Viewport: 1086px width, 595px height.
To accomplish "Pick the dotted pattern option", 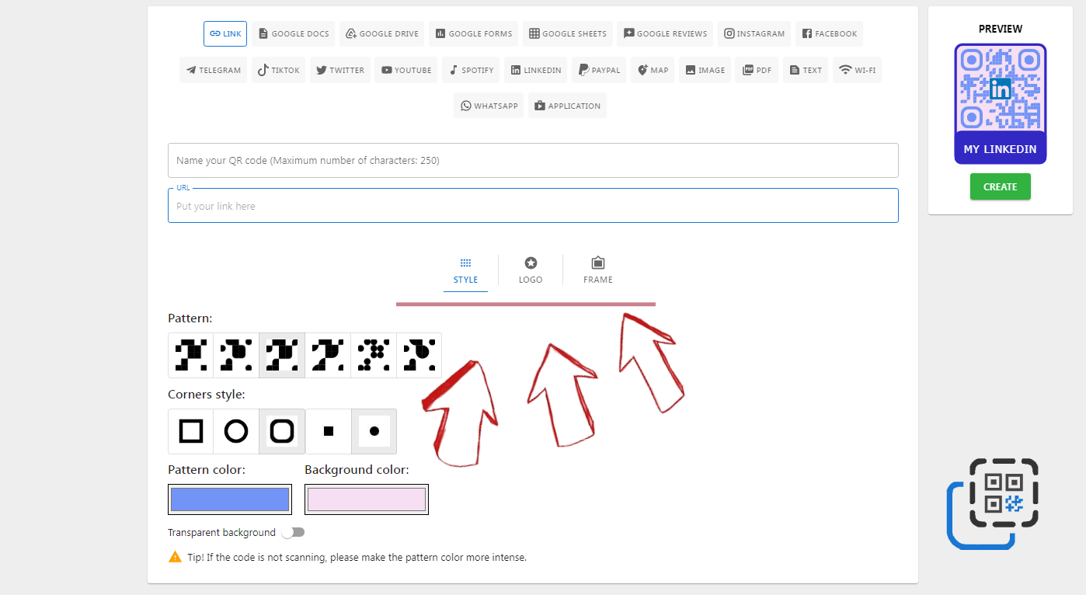I will click(x=374, y=355).
